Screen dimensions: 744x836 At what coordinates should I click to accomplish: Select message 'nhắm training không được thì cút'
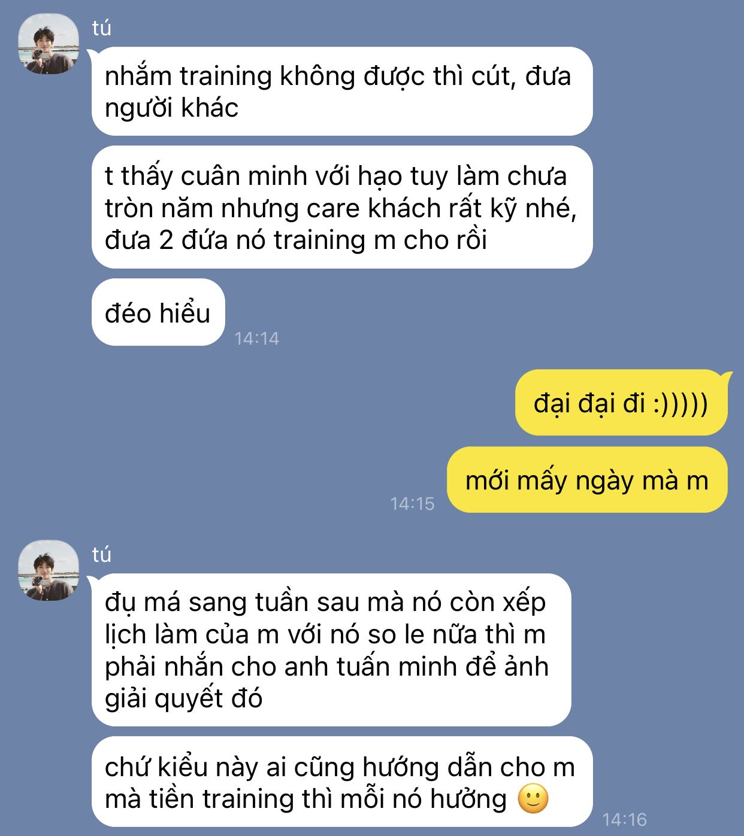tap(342, 92)
